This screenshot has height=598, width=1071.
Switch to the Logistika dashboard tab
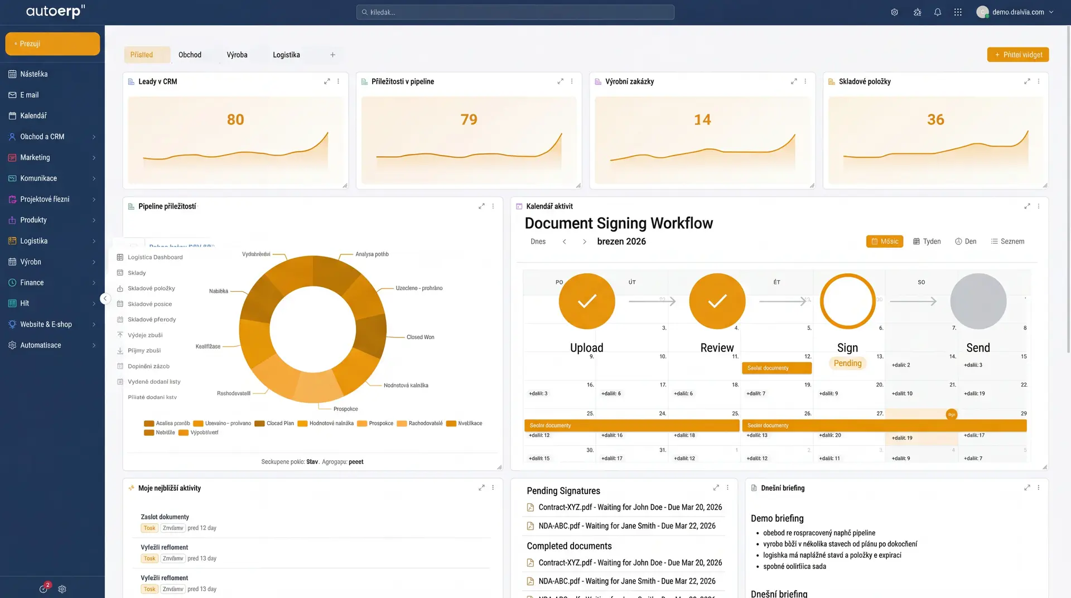point(286,55)
